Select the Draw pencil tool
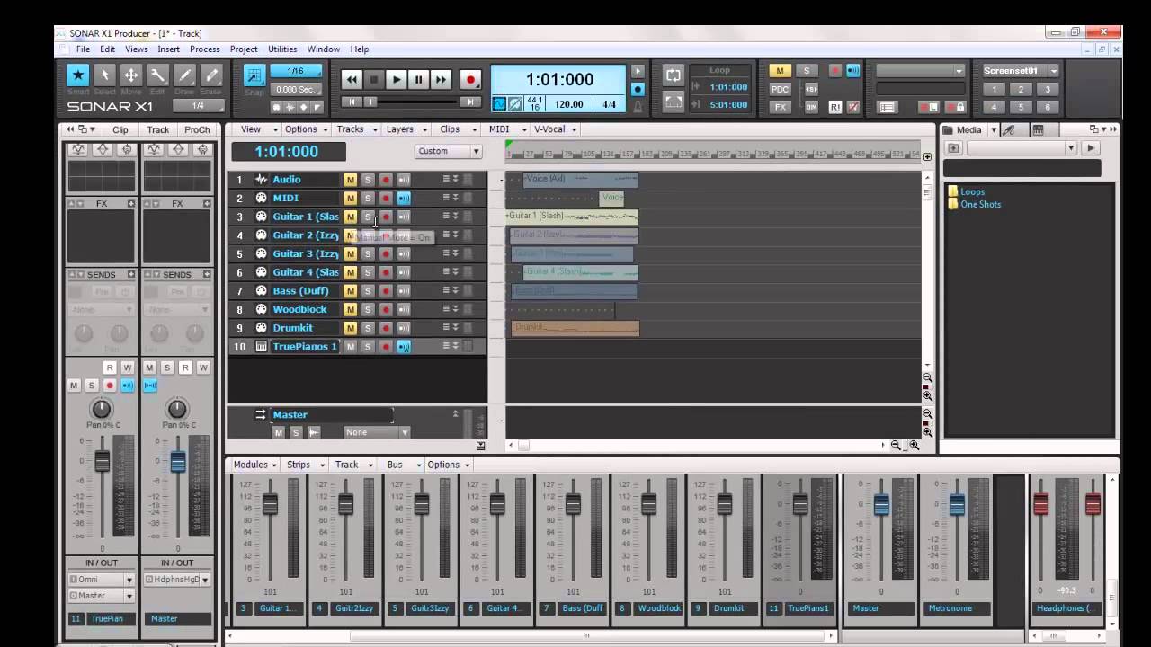The image size is (1151, 647). pyautogui.click(x=184, y=75)
